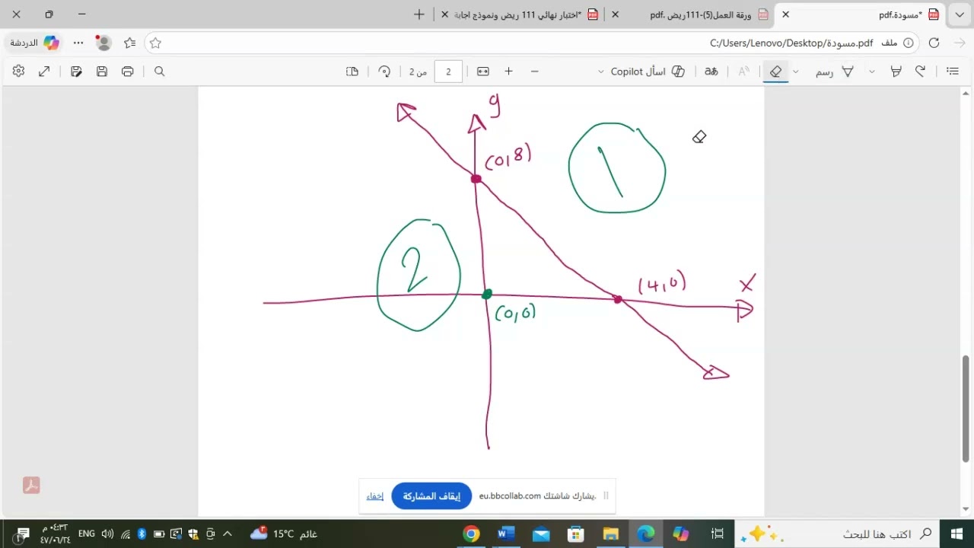Open PDF toolbar settings gear
The width and height of the screenshot is (974, 548).
(x=19, y=72)
